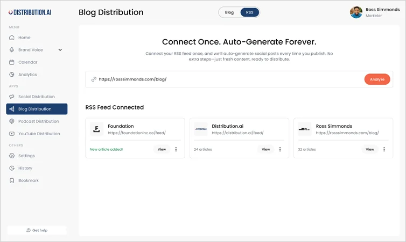View the Ross Simmonds feed

[x=370, y=149]
